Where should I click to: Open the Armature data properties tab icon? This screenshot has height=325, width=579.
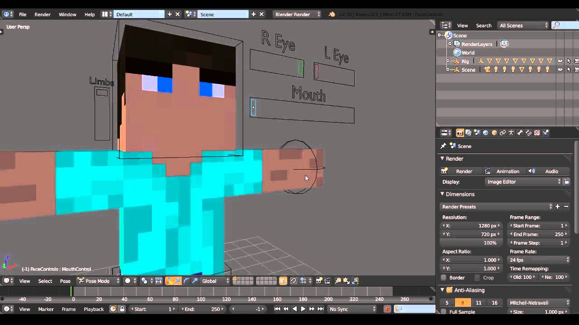(x=511, y=133)
